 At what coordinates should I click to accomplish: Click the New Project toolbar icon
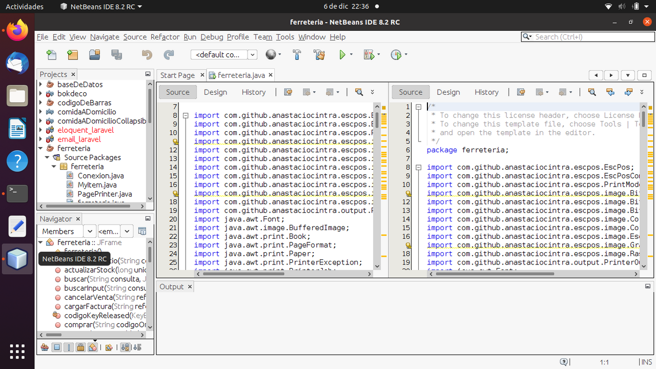point(72,55)
